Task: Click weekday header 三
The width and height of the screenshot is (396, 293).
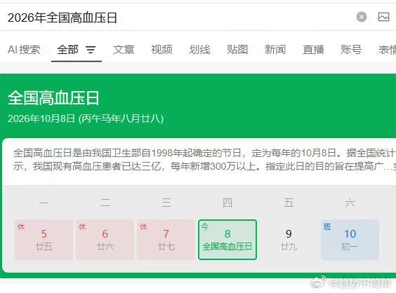Action: [166, 203]
